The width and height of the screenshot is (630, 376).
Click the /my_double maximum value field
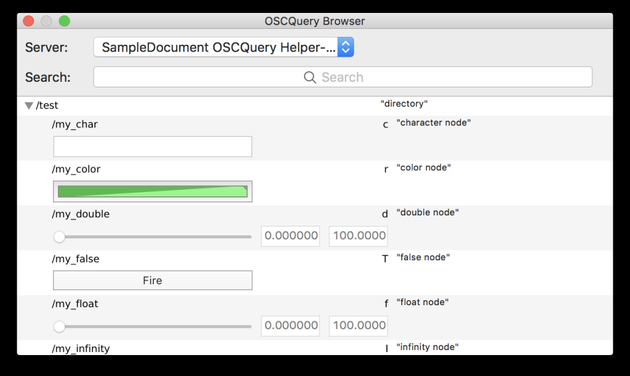click(x=358, y=236)
